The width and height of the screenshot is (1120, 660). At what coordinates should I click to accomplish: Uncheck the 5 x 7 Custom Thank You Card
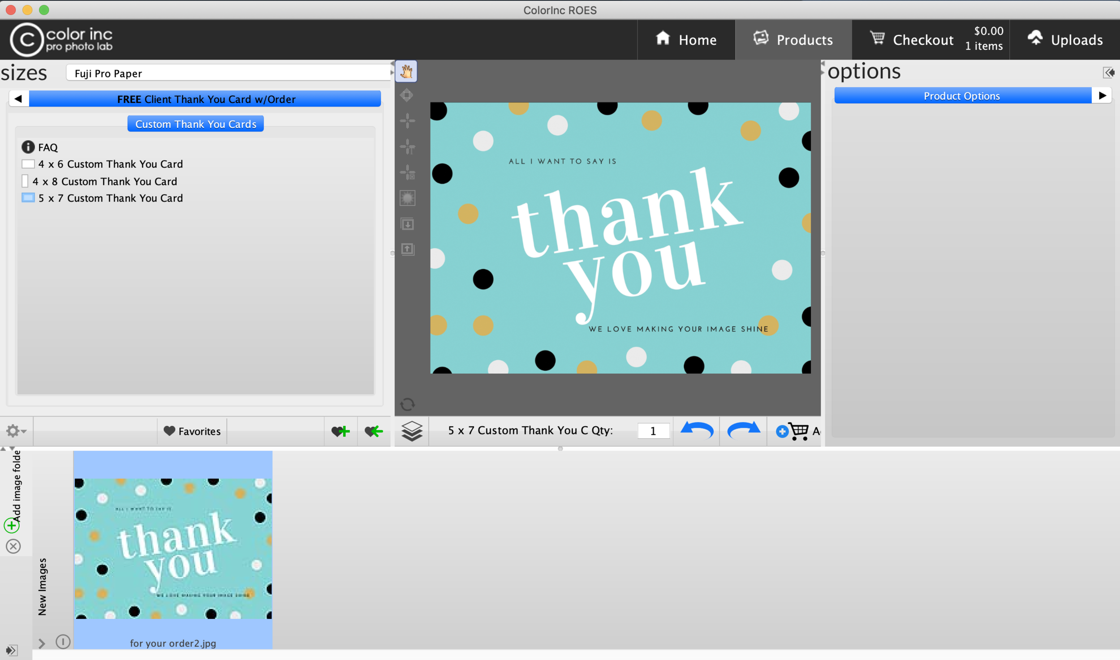coord(28,197)
